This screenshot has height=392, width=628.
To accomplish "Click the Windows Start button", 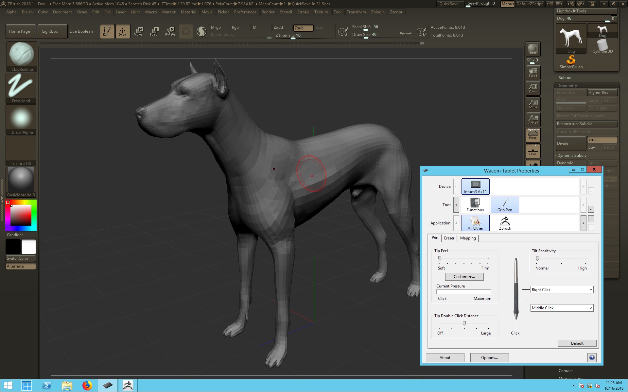I will (8, 386).
